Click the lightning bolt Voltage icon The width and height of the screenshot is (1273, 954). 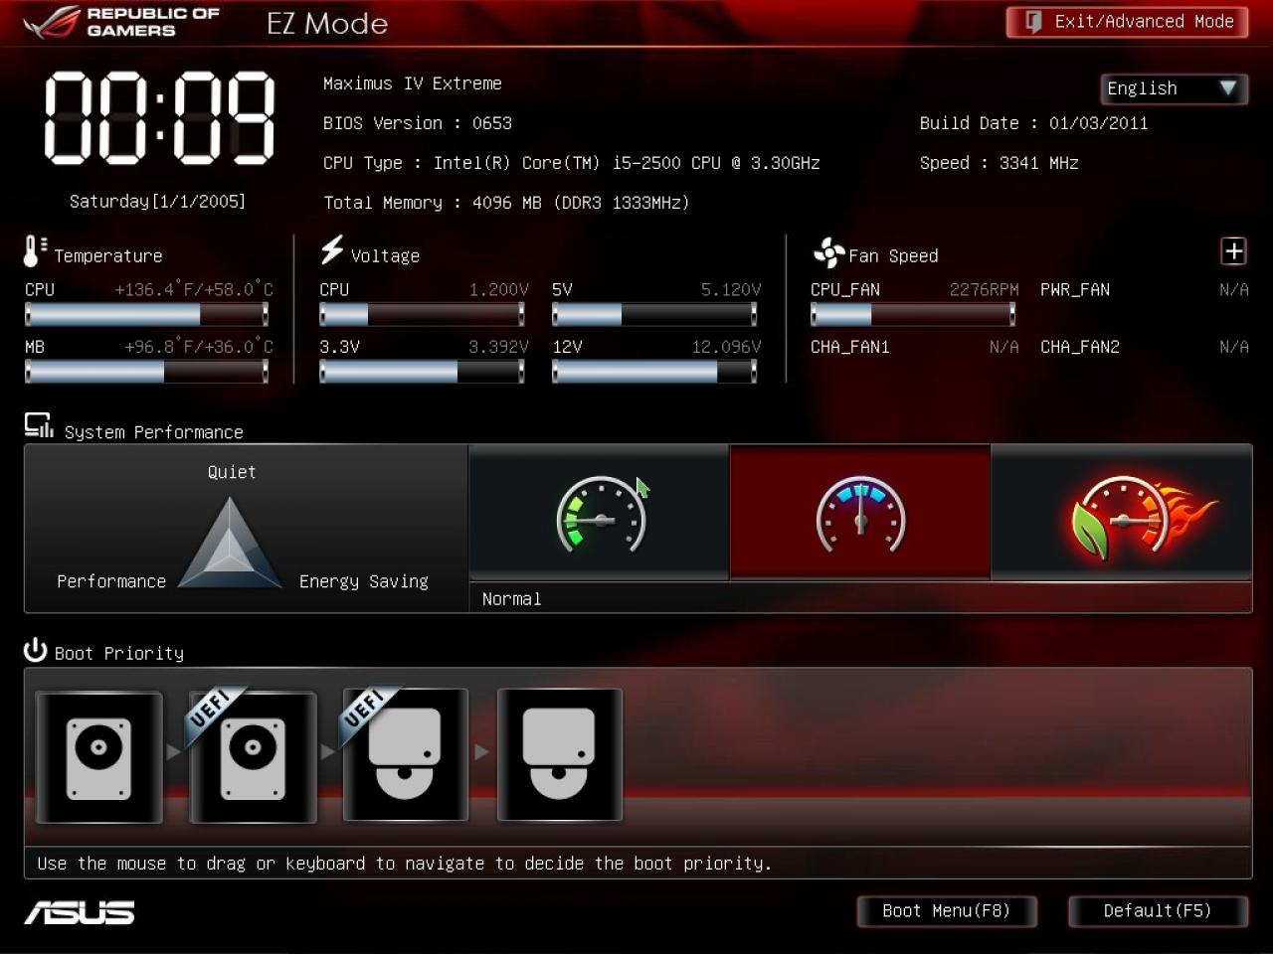click(332, 249)
